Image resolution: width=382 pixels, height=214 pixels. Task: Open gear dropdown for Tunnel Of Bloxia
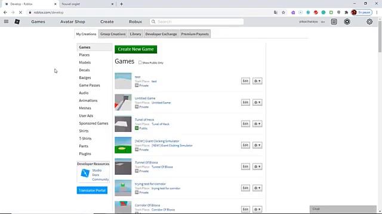[x=257, y=166]
